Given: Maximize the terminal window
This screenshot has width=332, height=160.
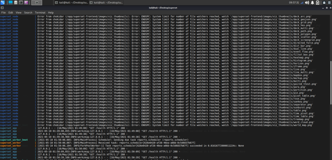Looking at the screenshot, I should click(327, 8).
